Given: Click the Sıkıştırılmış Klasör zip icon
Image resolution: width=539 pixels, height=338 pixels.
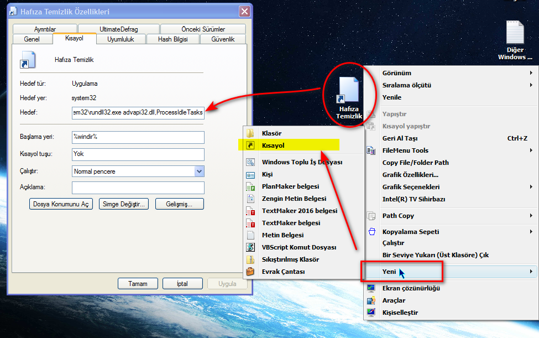Looking at the screenshot, I should 250,259.
